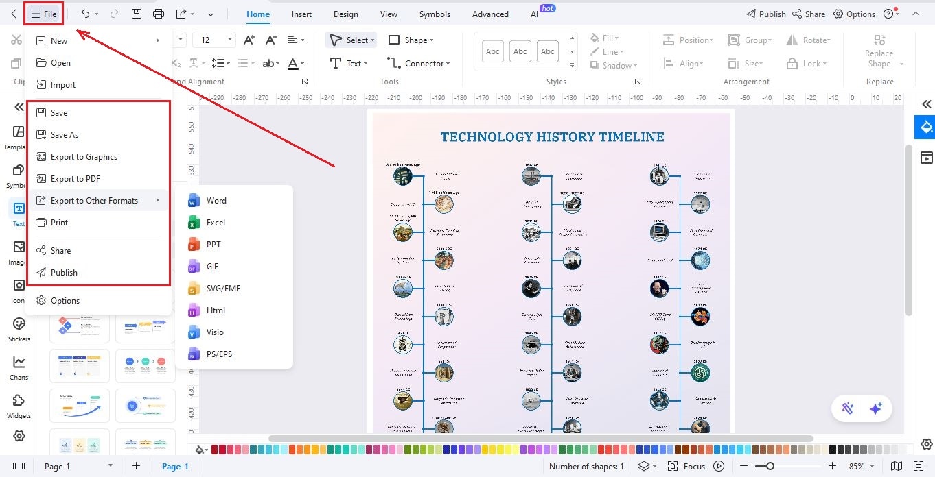Click the Export icon in quick access toolbar
This screenshot has width=935, height=477.
pyautogui.click(x=181, y=14)
